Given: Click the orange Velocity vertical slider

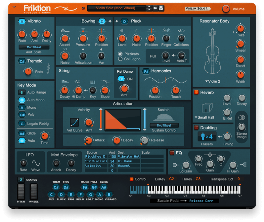Looking at the screenshot, I should [101, 120].
